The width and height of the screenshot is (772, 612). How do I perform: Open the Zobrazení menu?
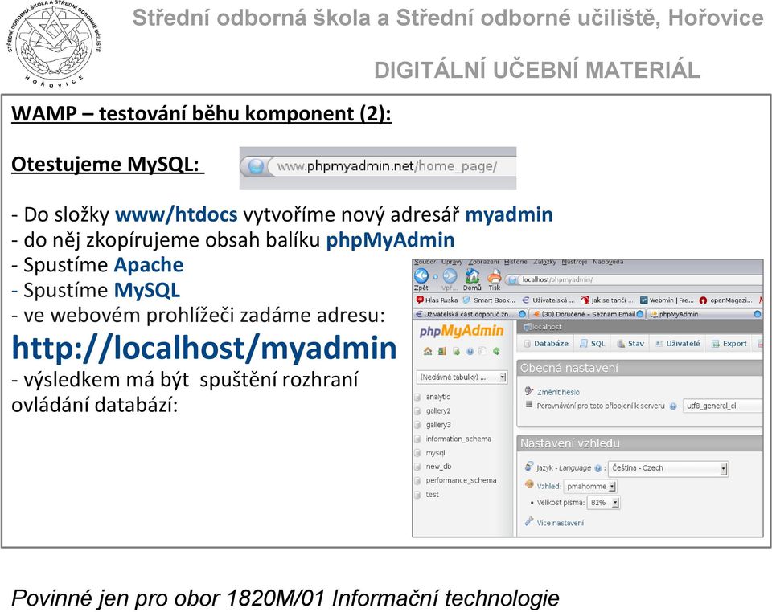[x=483, y=262]
